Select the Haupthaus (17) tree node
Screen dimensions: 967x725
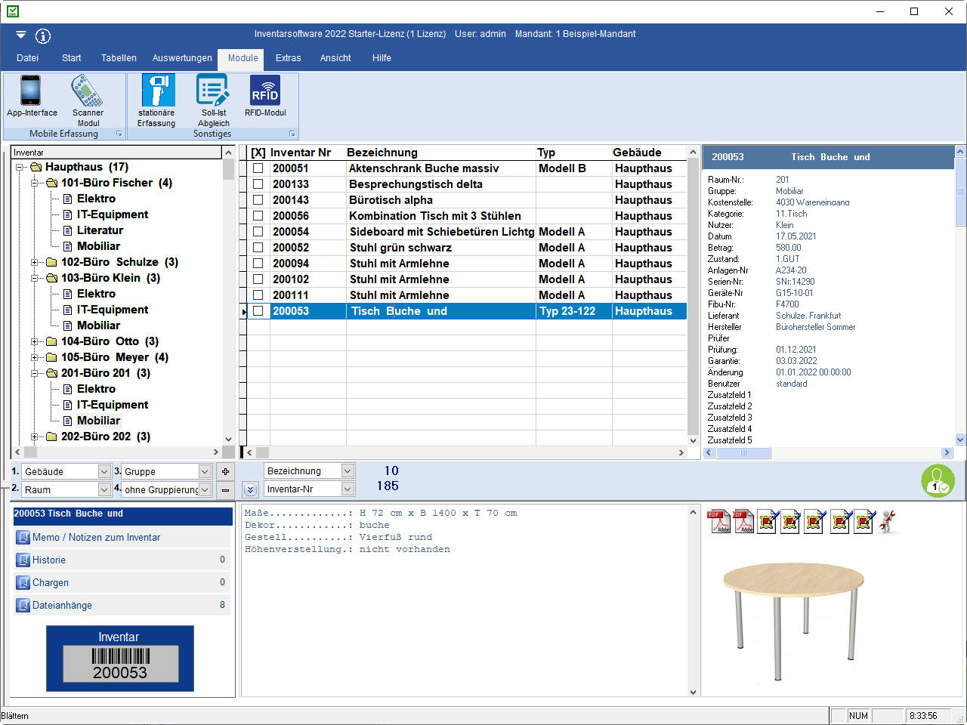click(87, 167)
